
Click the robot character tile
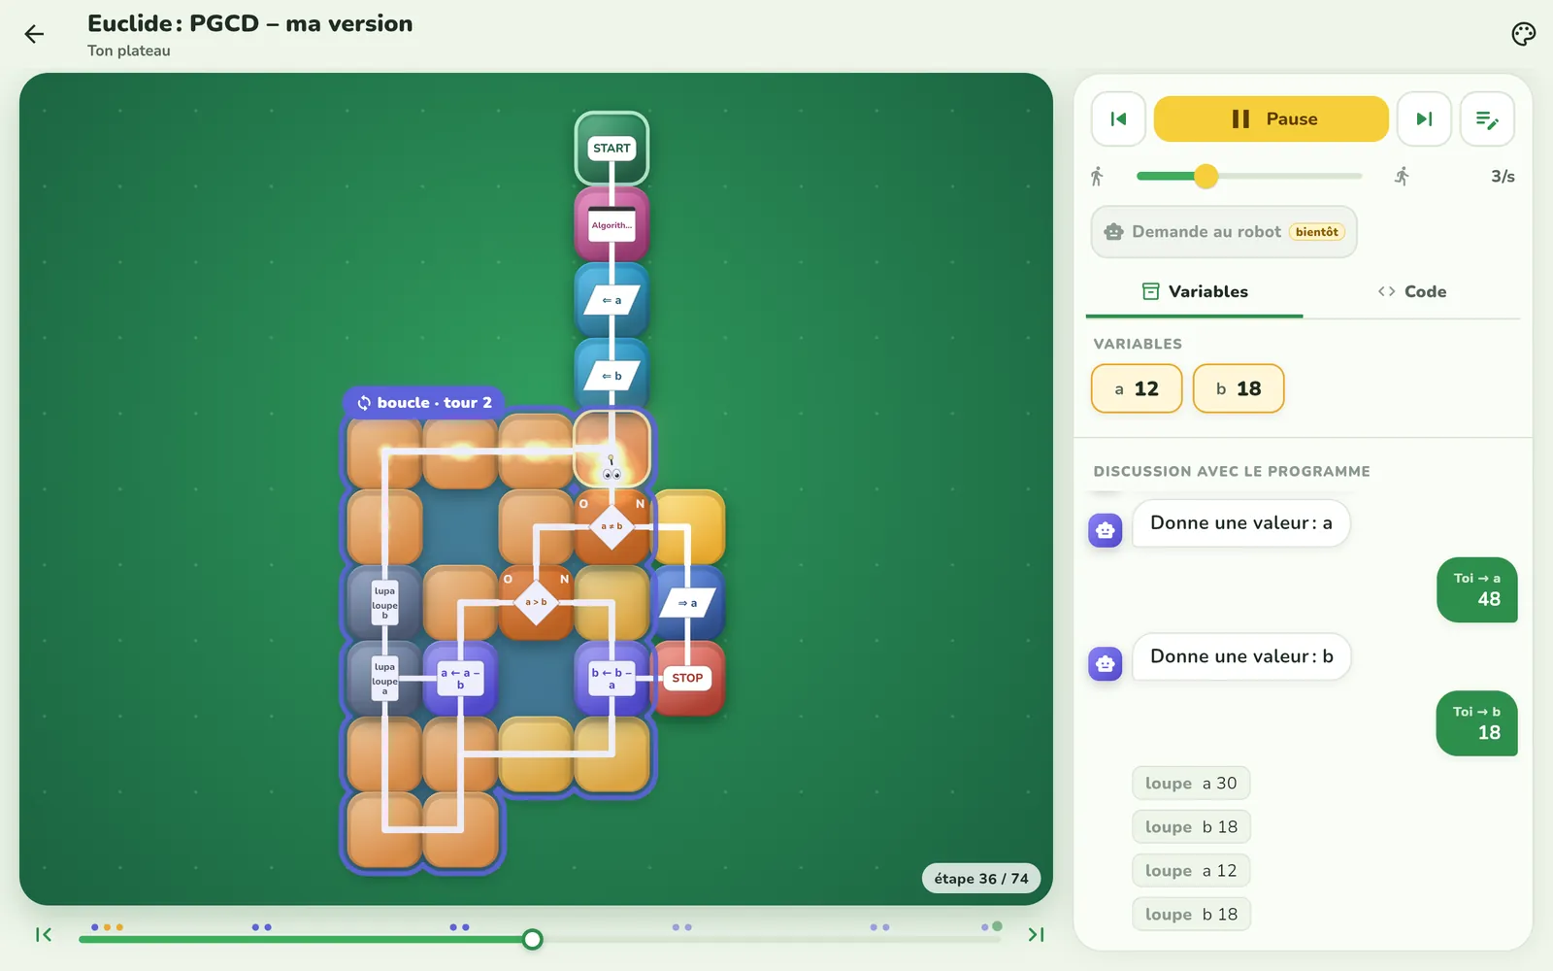611,450
